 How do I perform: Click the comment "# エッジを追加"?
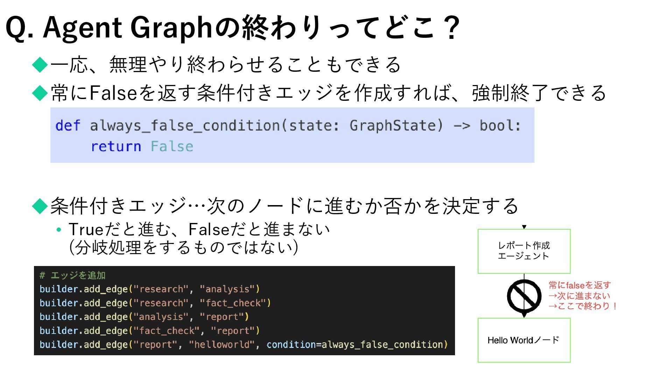point(72,275)
